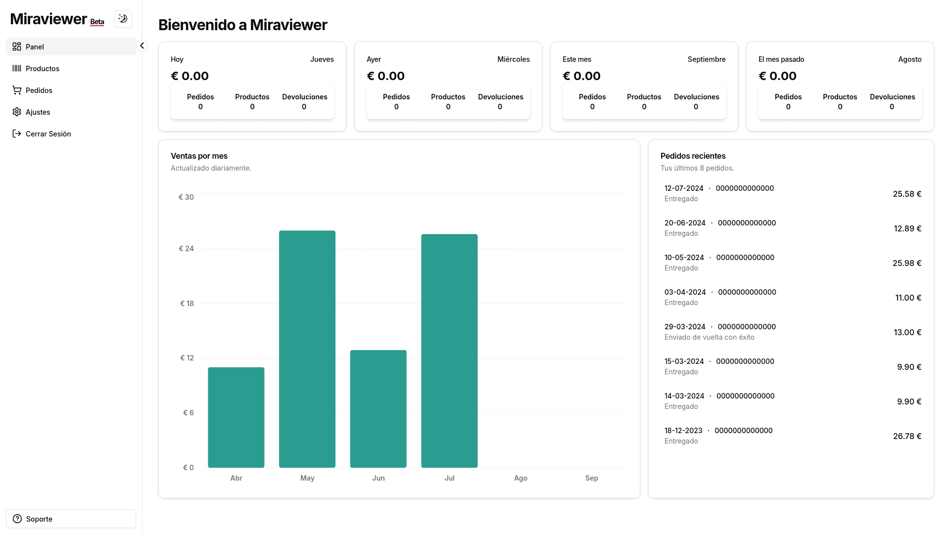
Task: Click Pedidos in the Este mes card
Action: coord(592,97)
